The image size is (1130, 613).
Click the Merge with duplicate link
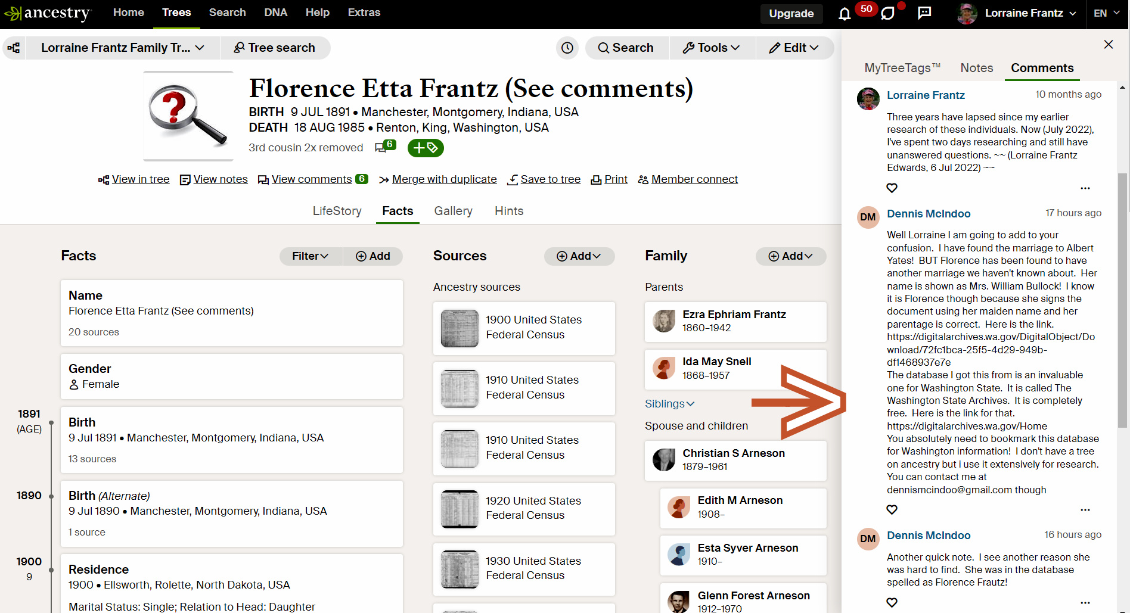pos(444,179)
